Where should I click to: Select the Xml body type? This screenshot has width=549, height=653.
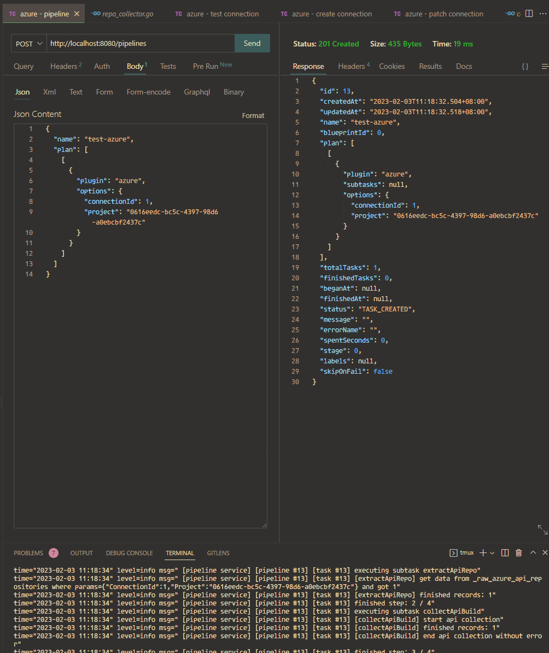coord(49,92)
